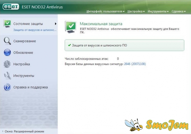The image size is (191, 134).
Task: Select Настройка in sidebar
Action: [x=22, y=64]
